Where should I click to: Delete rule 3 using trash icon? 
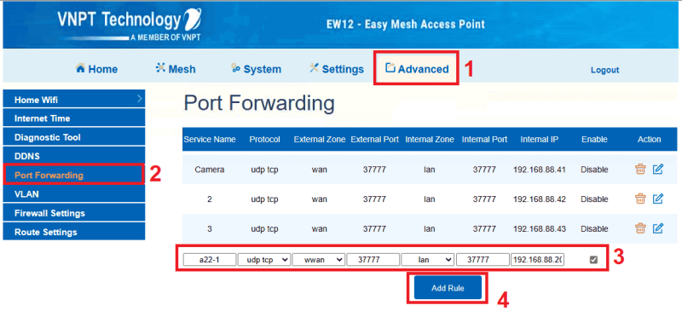640,228
